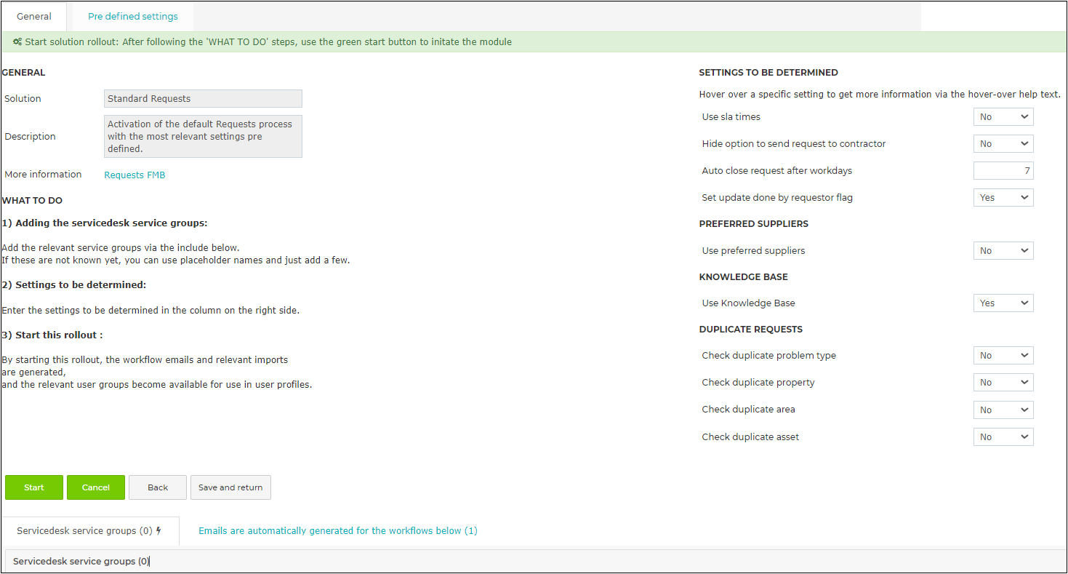Open the Check duplicate property dropdown

pos(1003,383)
